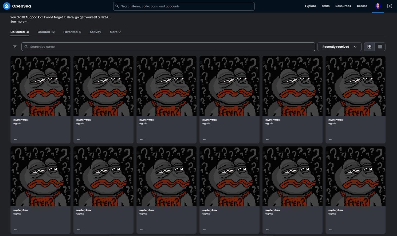Open the Stats menu
This screenshot has width=397, height=236.
tap(326, 6)
